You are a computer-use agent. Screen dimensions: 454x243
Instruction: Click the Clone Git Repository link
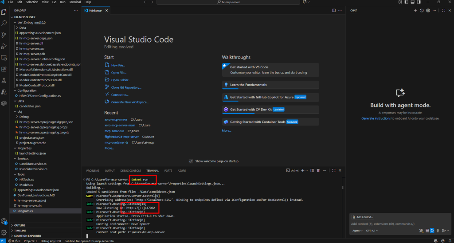pyautogui.click(x=126, y=87)
